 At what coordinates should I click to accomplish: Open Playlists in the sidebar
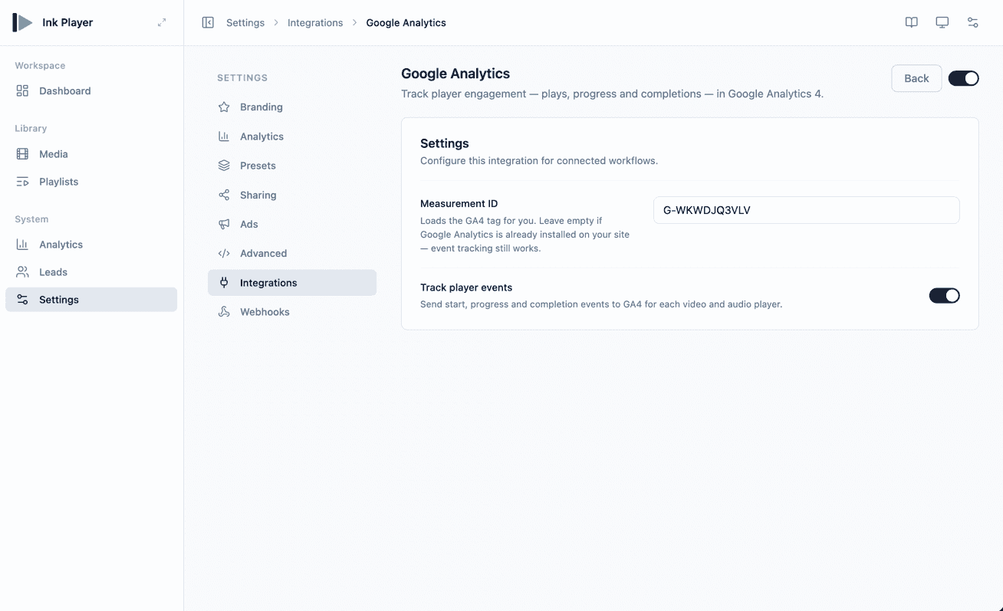point(91,182)
